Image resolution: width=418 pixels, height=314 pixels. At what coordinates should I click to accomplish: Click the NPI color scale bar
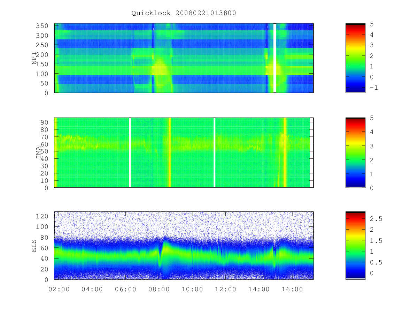click(355, 58)
